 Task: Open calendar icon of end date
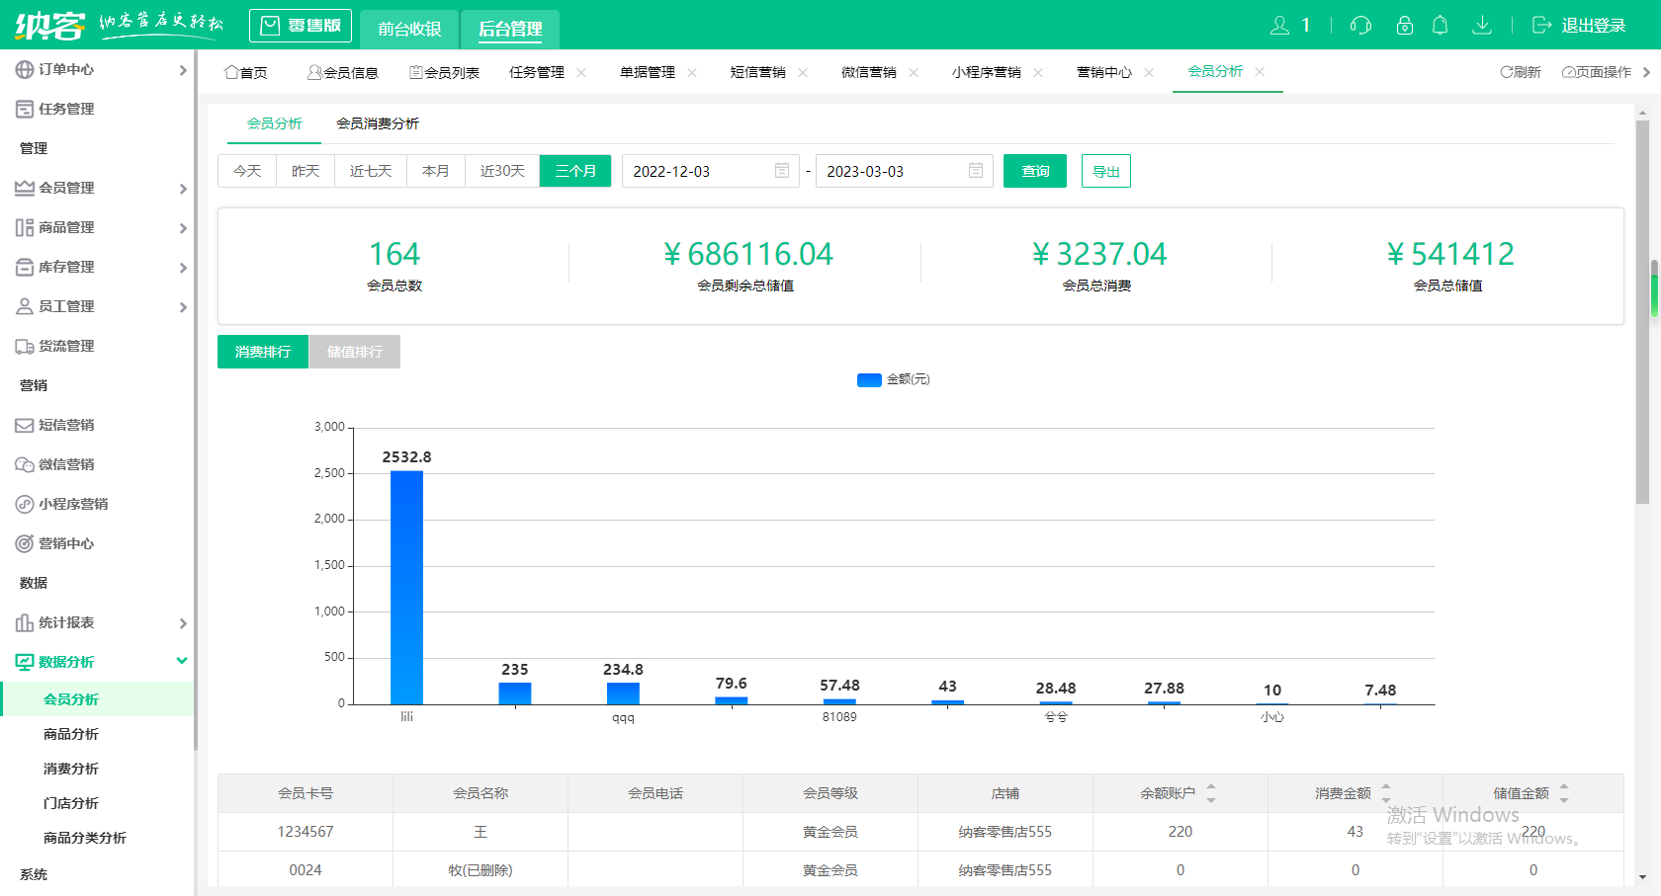pyautogui.click(x=976, y=170)
